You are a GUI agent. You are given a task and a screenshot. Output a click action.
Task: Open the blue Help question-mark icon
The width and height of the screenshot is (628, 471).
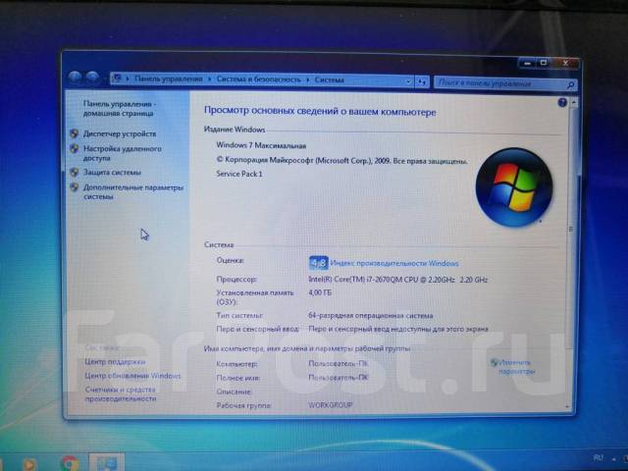click(562, 103)
